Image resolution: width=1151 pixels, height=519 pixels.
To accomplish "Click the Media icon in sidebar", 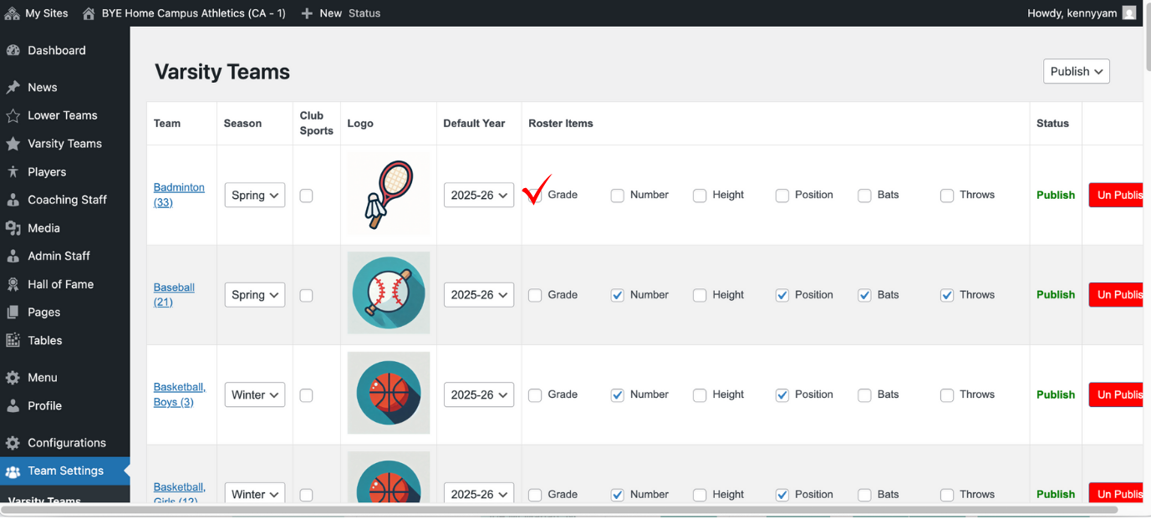I will (x=13, y=228).
